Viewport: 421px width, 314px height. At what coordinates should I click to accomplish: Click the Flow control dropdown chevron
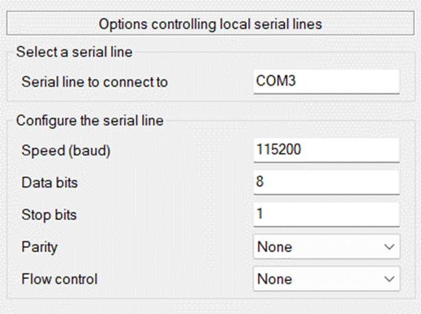tap(389, 279)
